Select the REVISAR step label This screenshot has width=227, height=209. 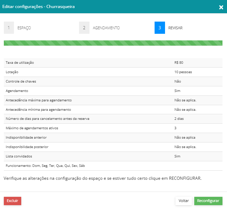(175, 28)
